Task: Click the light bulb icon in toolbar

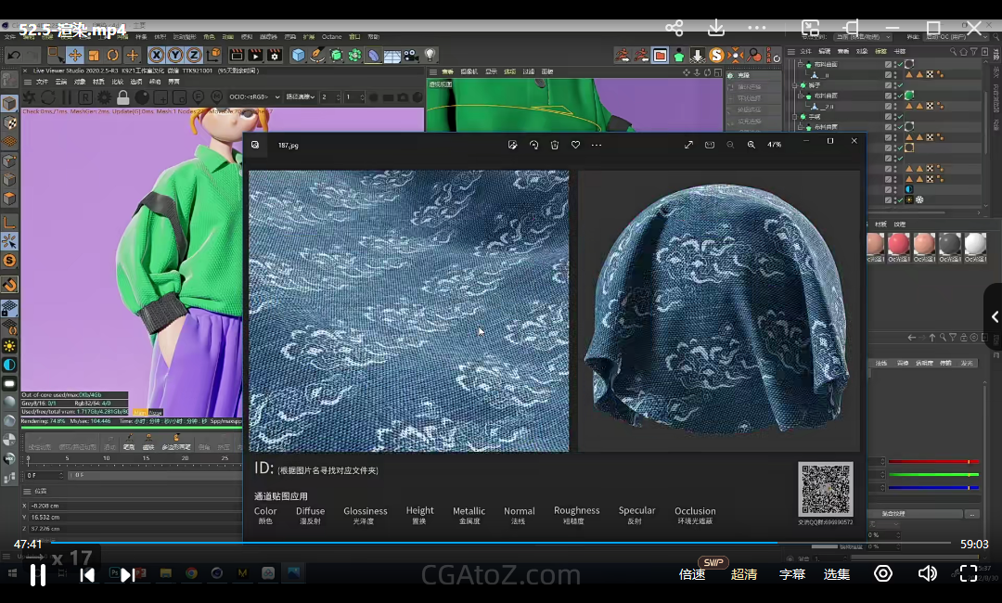Action: tap(430, 56)
